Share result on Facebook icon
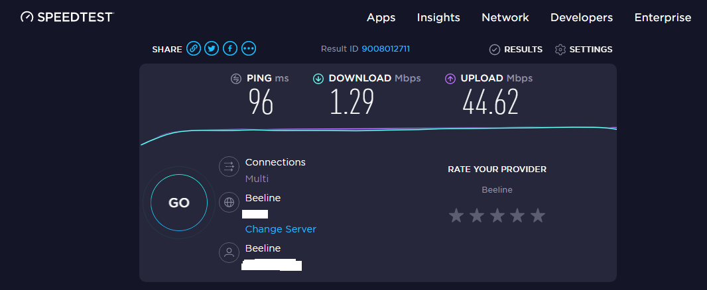The width and height of the screenshot is (707, 290). point(230,48)
